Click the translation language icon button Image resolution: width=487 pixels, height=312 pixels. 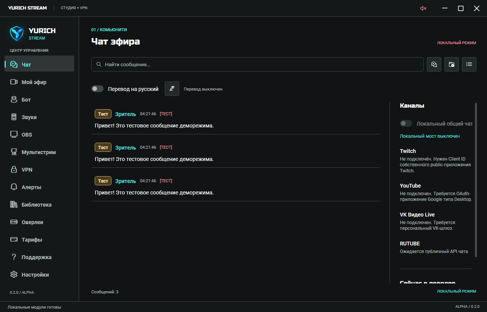tap(172, 89)
